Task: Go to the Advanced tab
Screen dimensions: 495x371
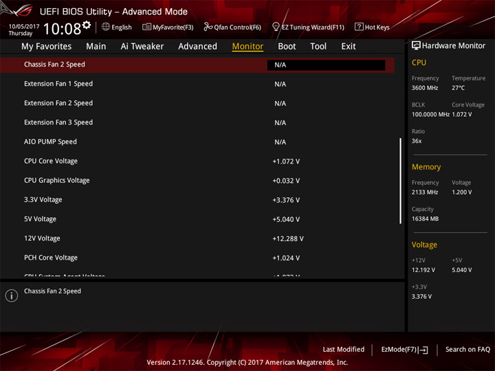Action: pyautogui.click(x=197, y=47)
